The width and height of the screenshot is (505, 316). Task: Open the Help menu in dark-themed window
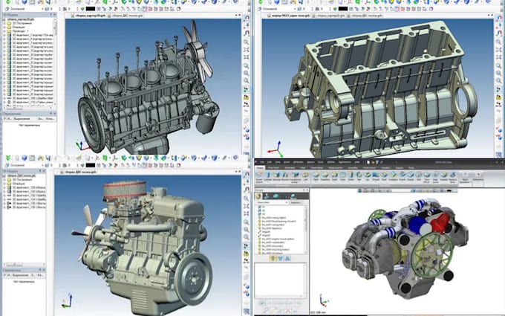[x=357, y=162]
